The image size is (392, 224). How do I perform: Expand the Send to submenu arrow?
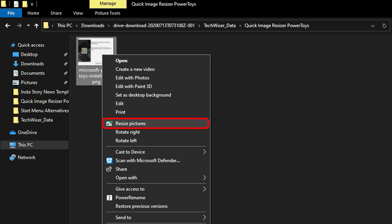point(204,218)
